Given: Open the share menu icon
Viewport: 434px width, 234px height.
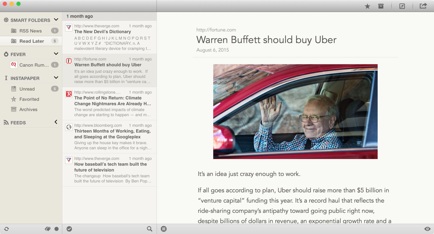Looking at the screenshot, I should click(x=423, y=6).
